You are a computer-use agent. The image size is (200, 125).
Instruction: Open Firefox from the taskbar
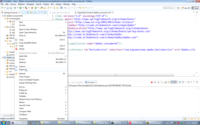(x=31, y=123)
